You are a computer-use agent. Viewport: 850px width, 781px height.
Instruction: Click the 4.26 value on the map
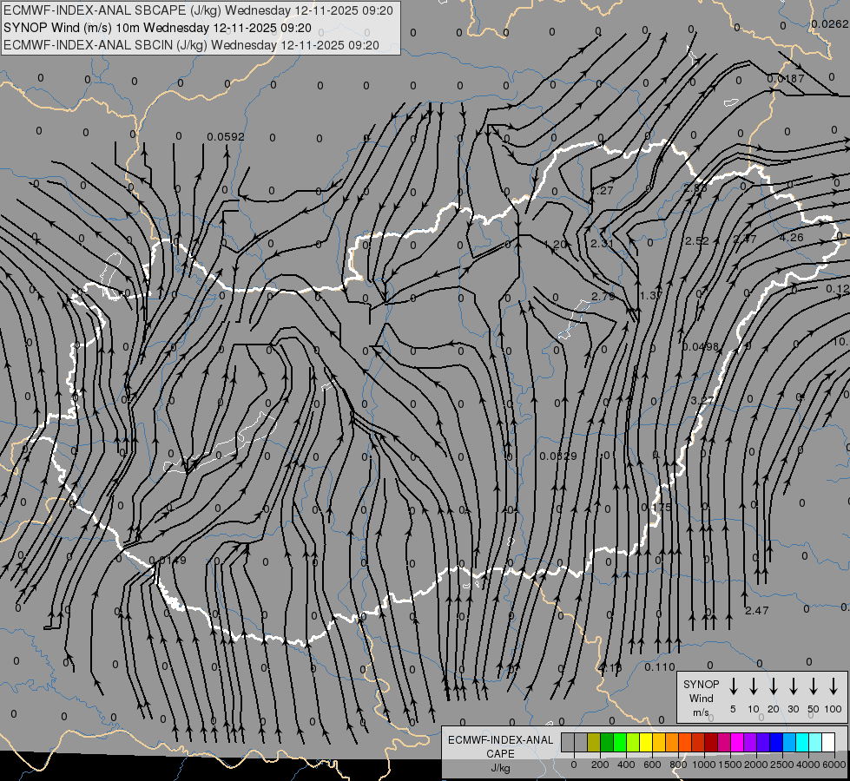coord(792,238)
